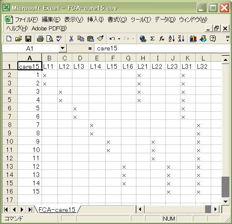Click the New workbook icon

[9, 39]
